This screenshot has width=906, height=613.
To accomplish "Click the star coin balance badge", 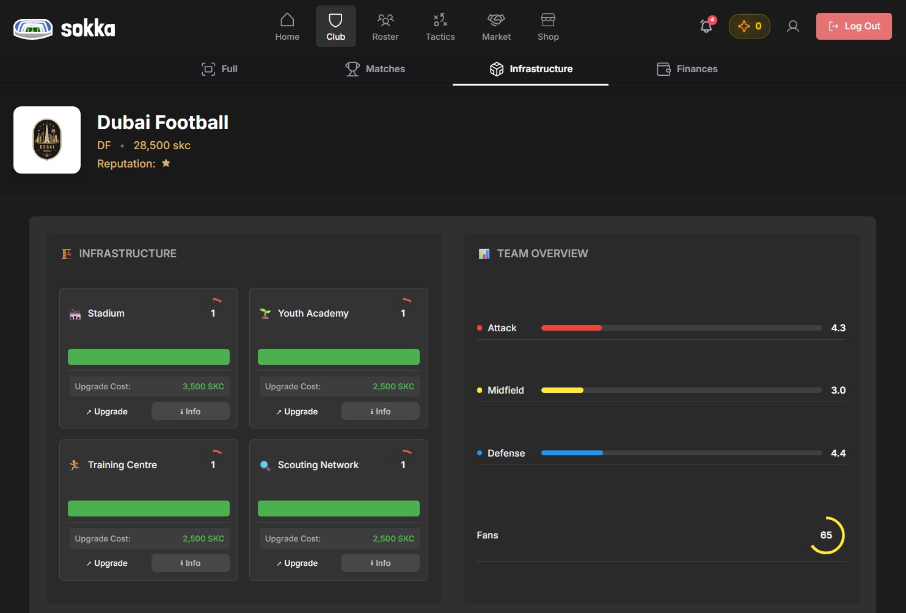I will click(x=749, y=26).
